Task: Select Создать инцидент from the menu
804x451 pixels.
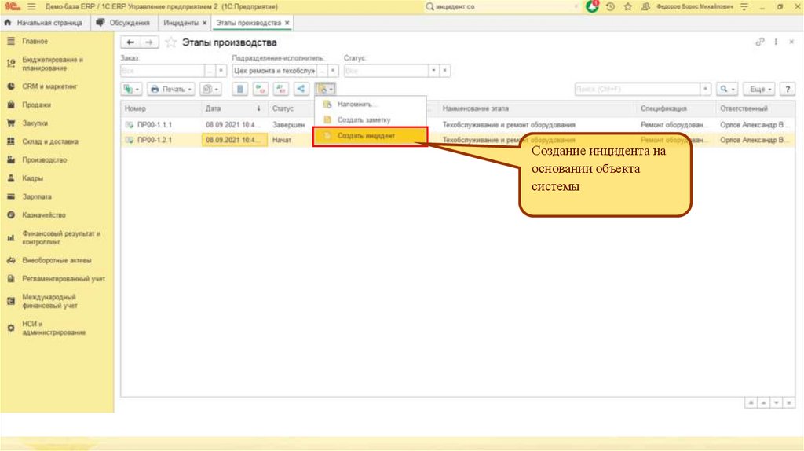Action: [366, 136]
